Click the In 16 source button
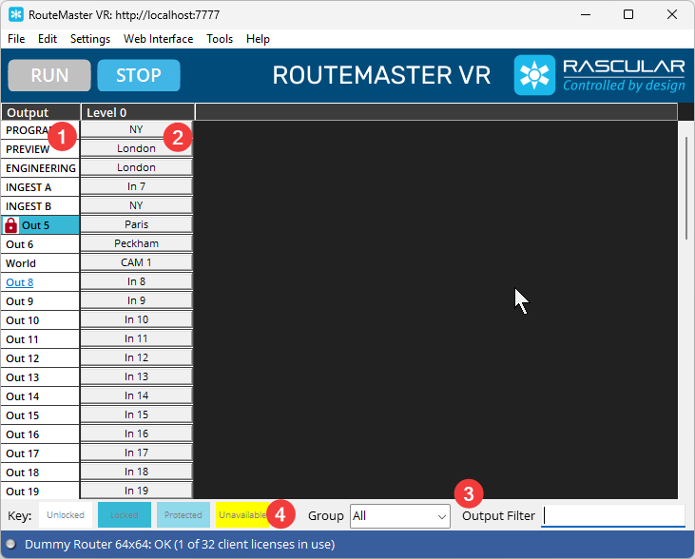The height and width of the screenshot is (559, 695). click(x=136, y=434)
